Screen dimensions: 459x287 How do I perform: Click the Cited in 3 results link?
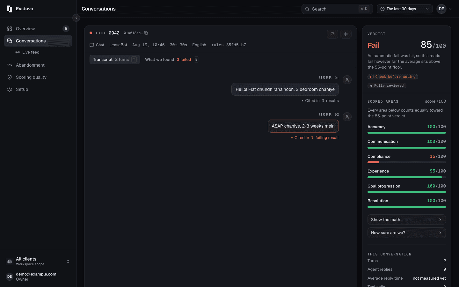tap(320, 101)
